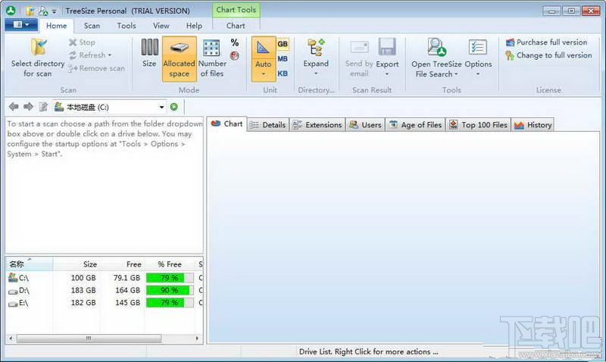Open the path combo box dropdown arrow
Viewport: 606px width, 362px height.
[x=161, y=107]
